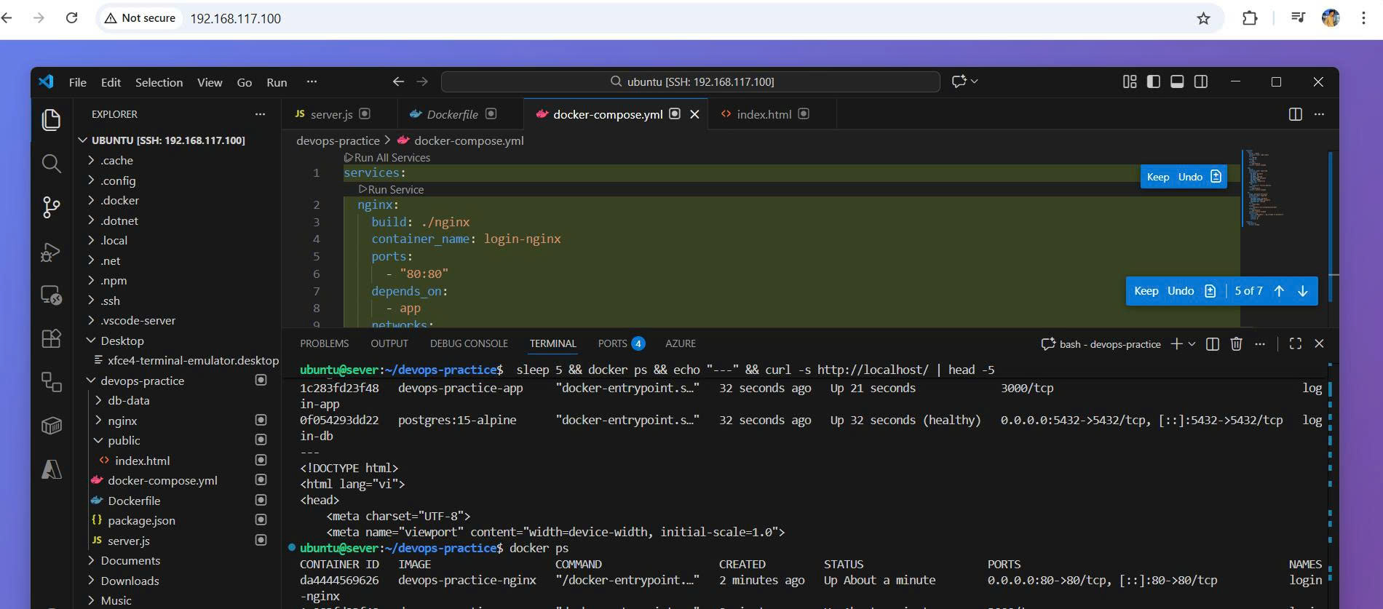This screenshot has width=1383, height=609.
Task: Toggle the primary side bar layout button
Action: [1153, 82]
